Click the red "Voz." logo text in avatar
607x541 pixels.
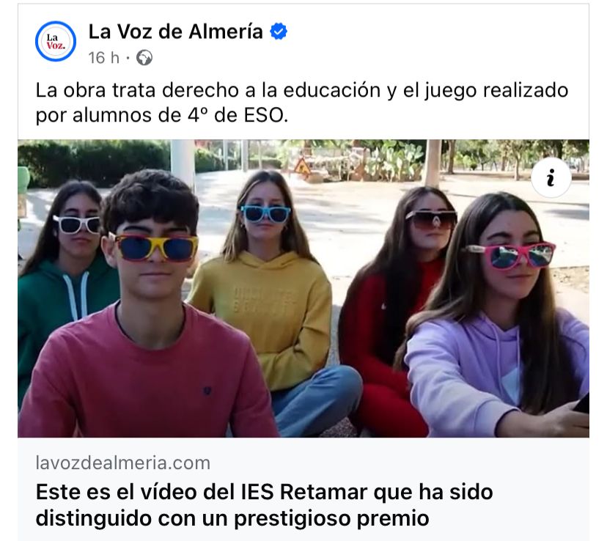(x=56, y=45)
